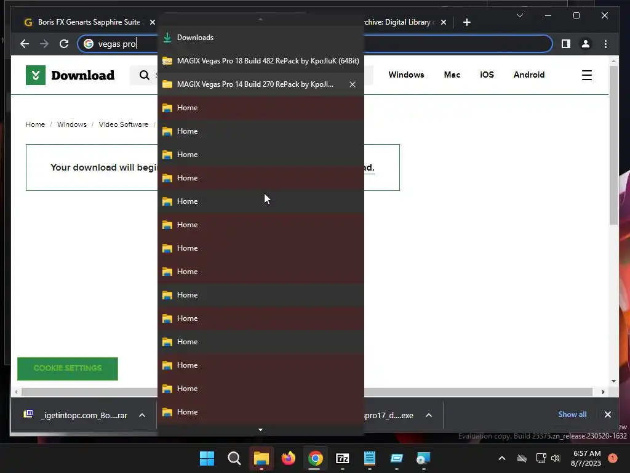Viewport: 630px width, 473px height.
Task: Click the Video Software breadcrumb link
Action: pyautogui.click(x=123, y=124)
